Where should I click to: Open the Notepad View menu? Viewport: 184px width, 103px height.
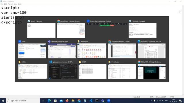pyautogui.click(x=15, y=4)
